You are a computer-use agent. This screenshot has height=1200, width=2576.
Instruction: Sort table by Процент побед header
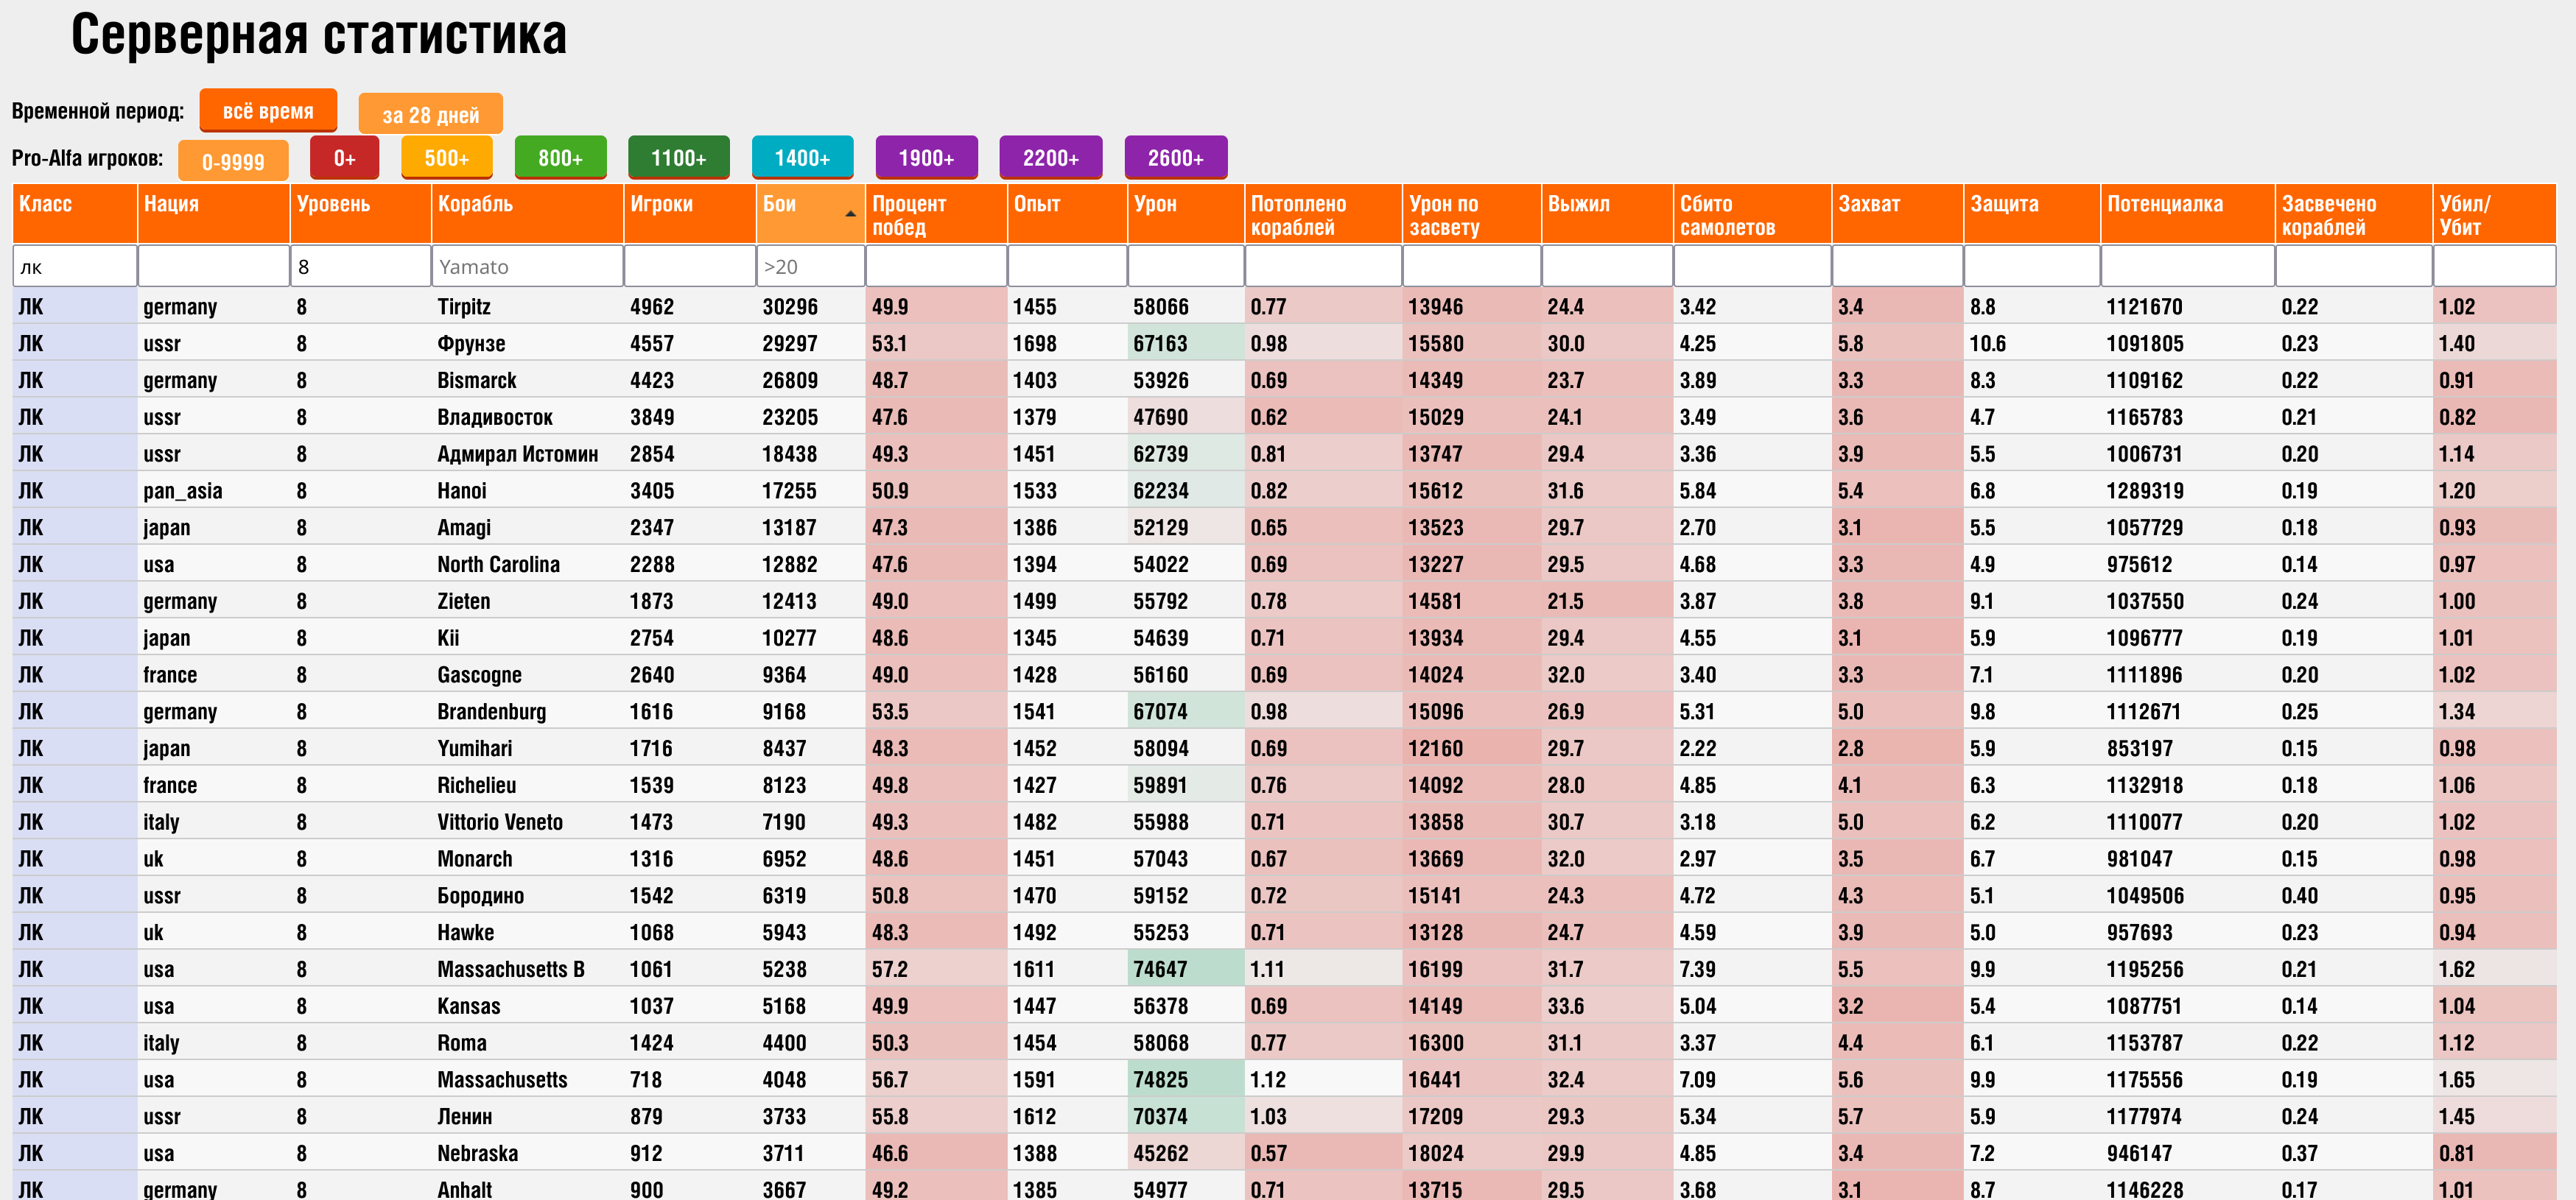tap(908, 215)
